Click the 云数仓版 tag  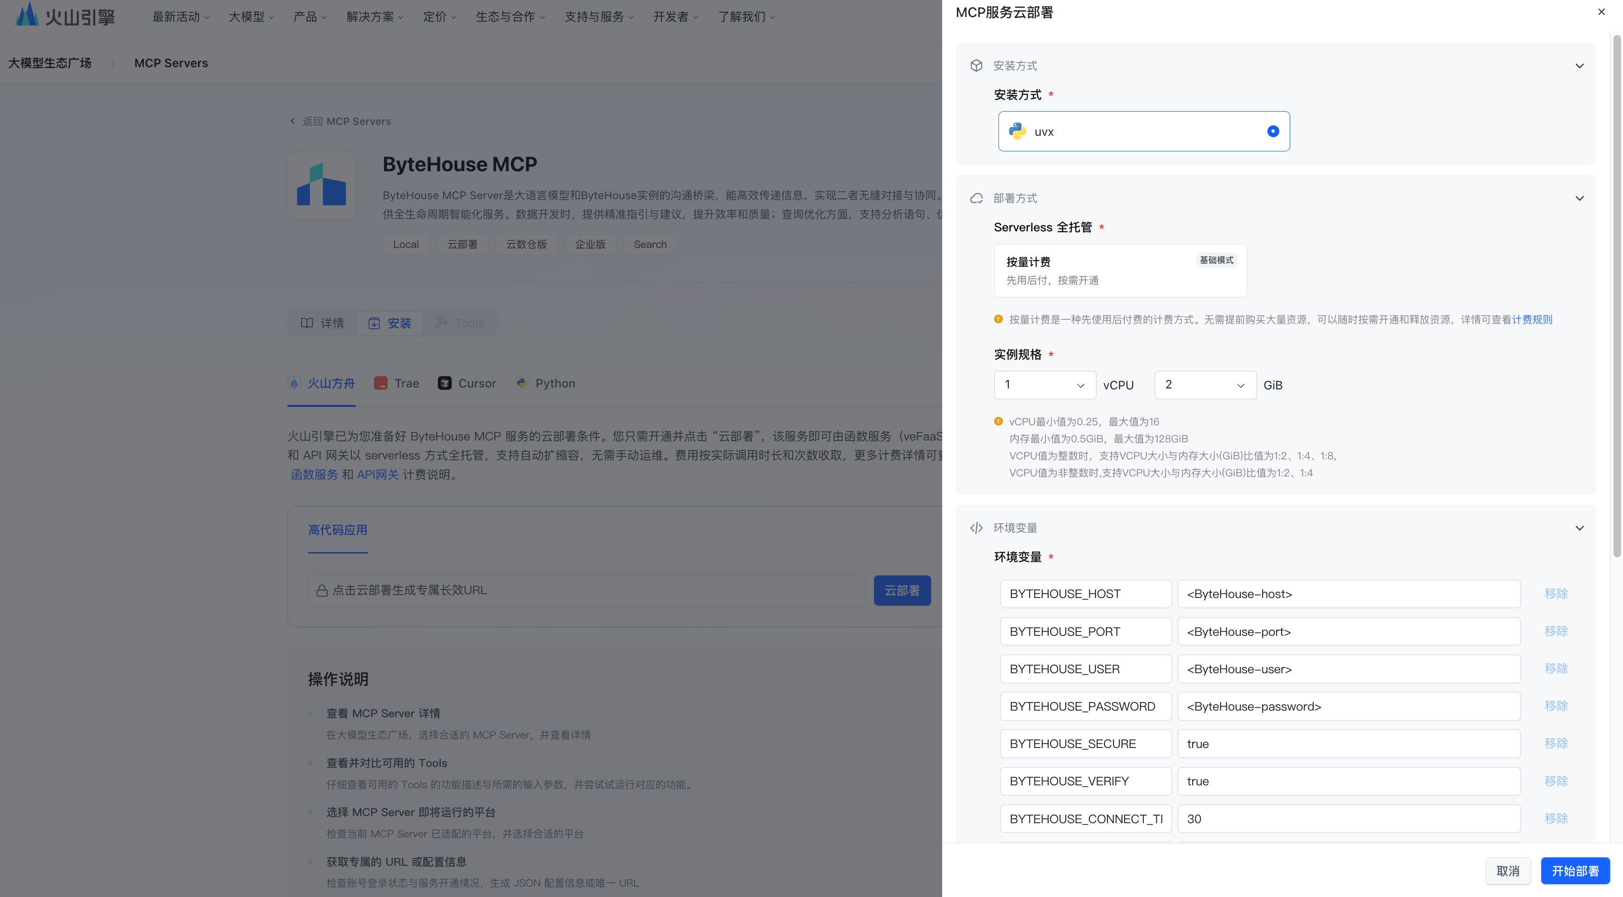[x=526, y=244]
